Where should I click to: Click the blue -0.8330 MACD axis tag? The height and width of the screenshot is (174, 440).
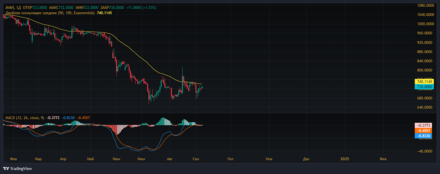pyautogui.click(x=423, y=136)
